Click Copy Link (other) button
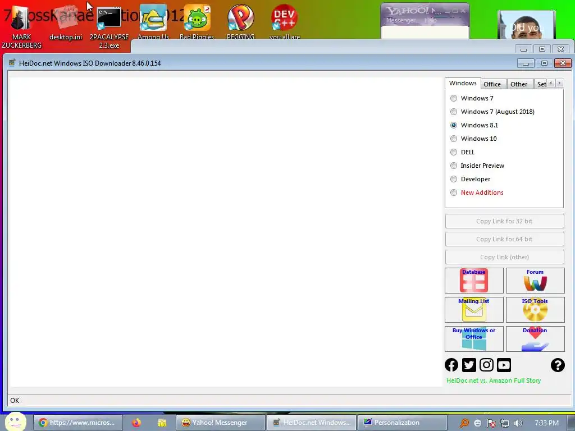 click(x=505, y=257)
